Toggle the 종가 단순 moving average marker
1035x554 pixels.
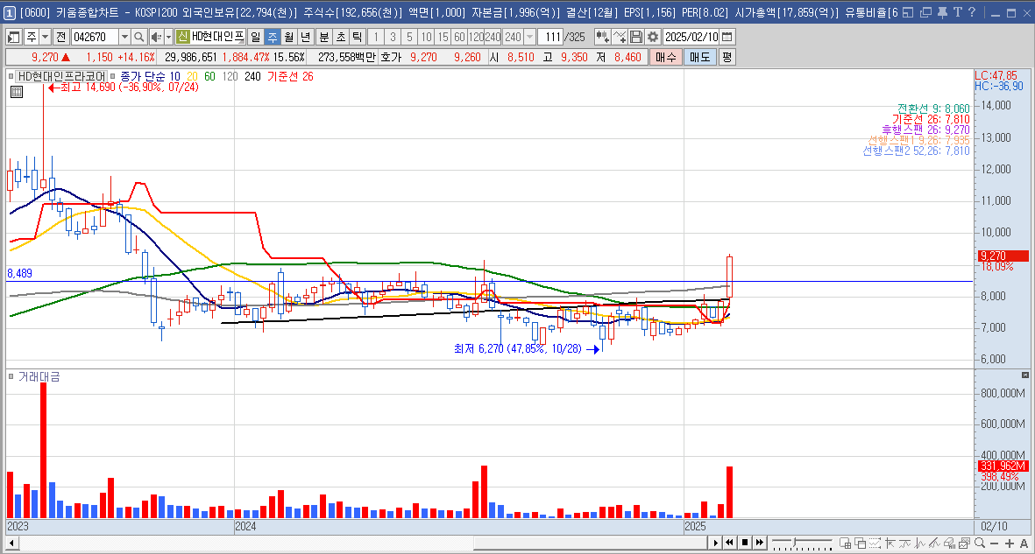[114, 76]
